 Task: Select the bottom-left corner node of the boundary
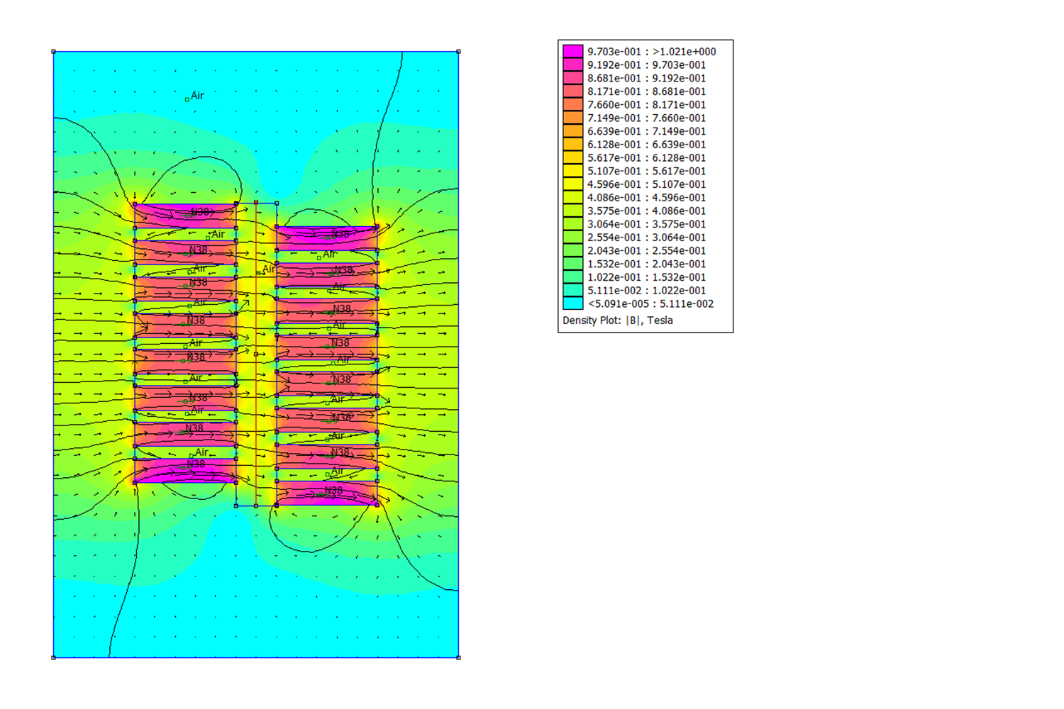54,657
